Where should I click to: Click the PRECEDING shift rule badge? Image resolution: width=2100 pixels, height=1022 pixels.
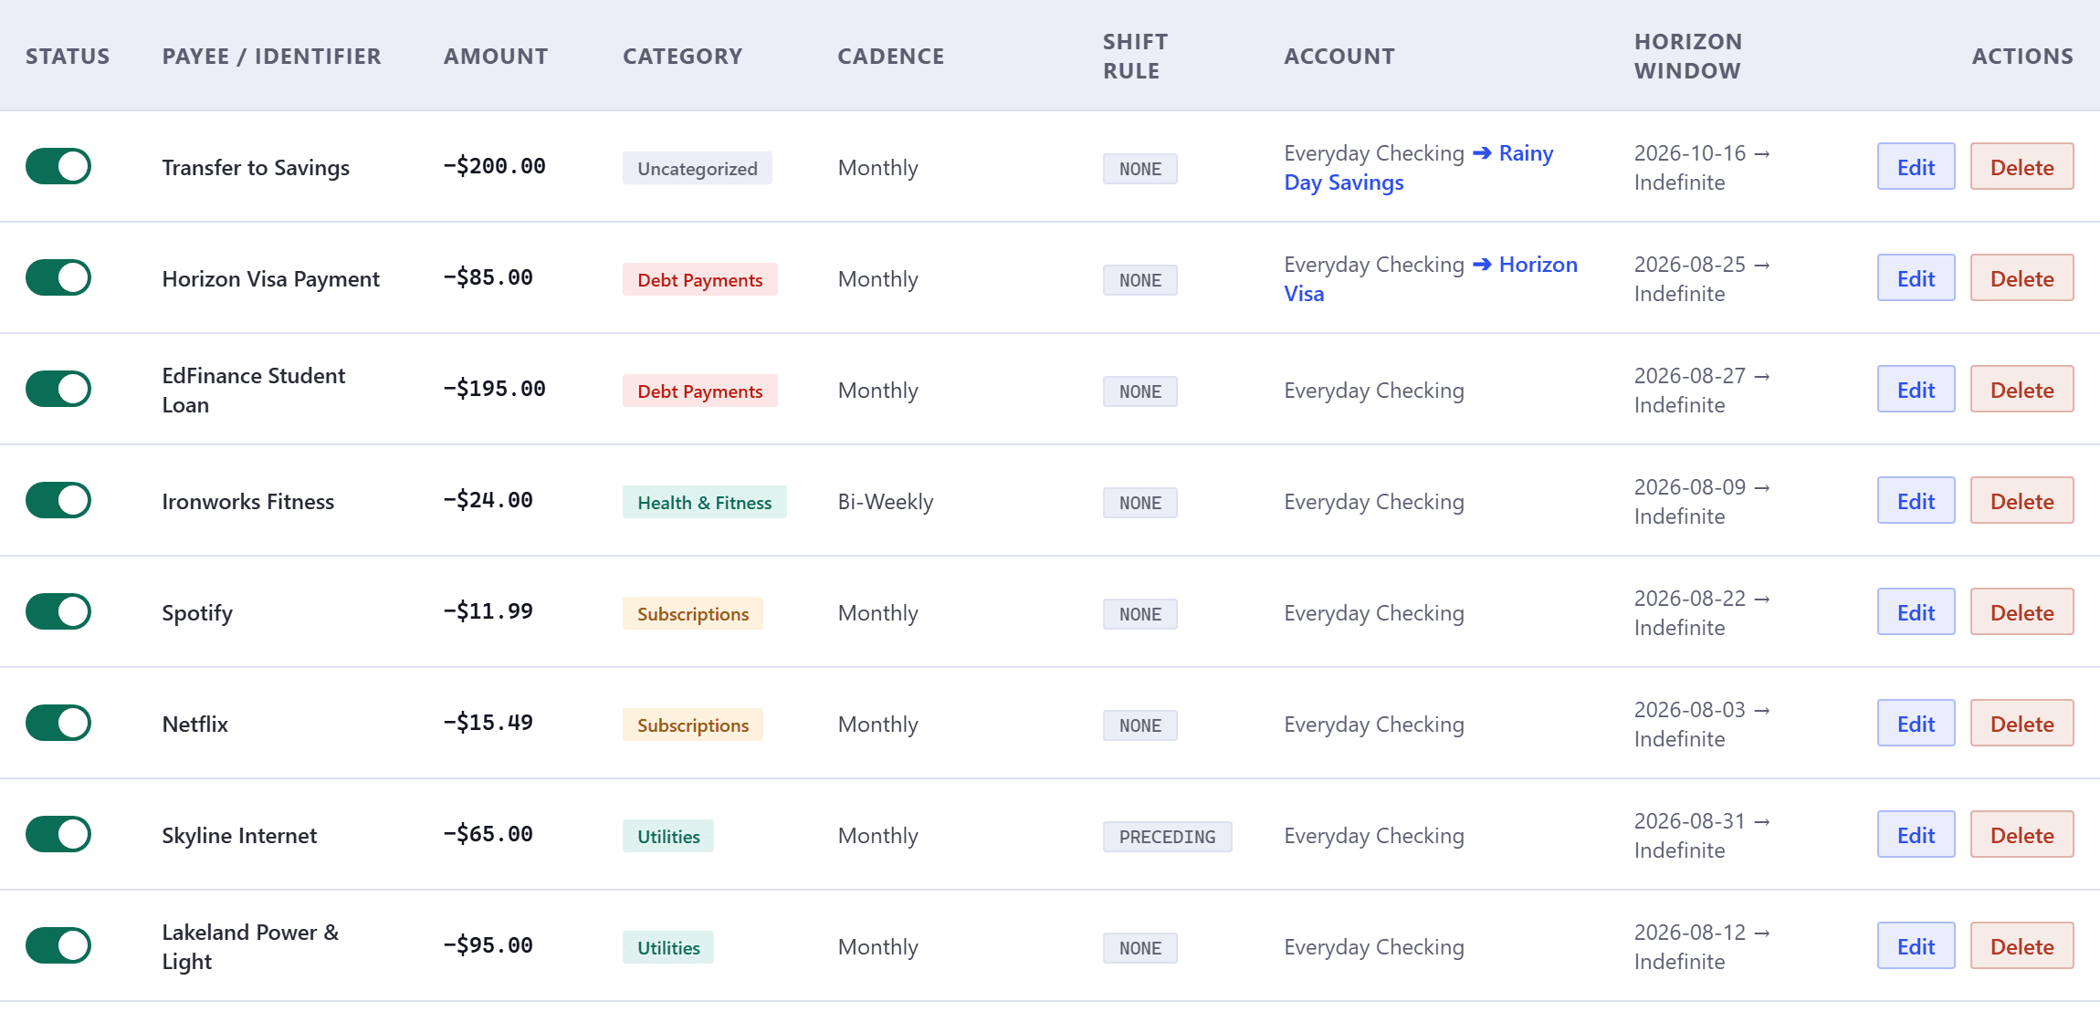pyautogui.click(x=1167, y=837)
